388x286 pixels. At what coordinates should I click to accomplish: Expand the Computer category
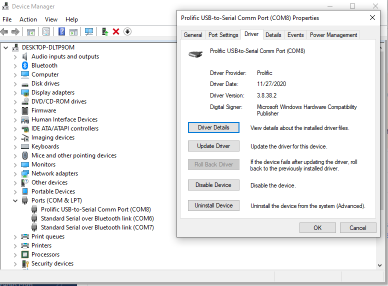pyautogui.click(x=15, y=74)
